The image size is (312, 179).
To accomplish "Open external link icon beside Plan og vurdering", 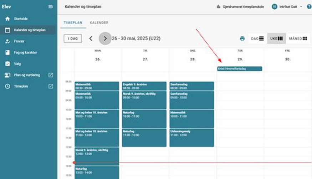I will [51, 75].
